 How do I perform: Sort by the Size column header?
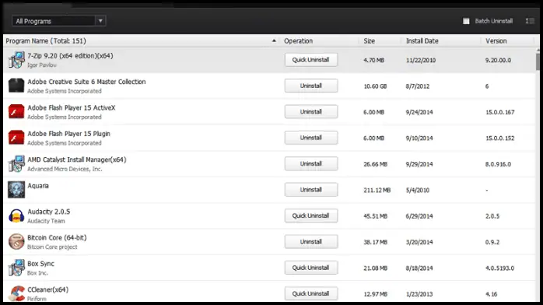pyautogui.click(x=370, y=41)
